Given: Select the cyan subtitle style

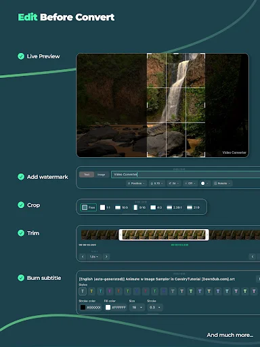Looking at the screenshot, I should pyautogui.click(x=101, y=291).
